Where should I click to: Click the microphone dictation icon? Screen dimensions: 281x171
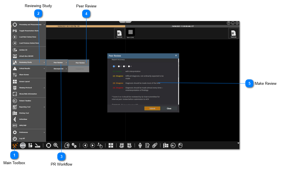[140, 145]
